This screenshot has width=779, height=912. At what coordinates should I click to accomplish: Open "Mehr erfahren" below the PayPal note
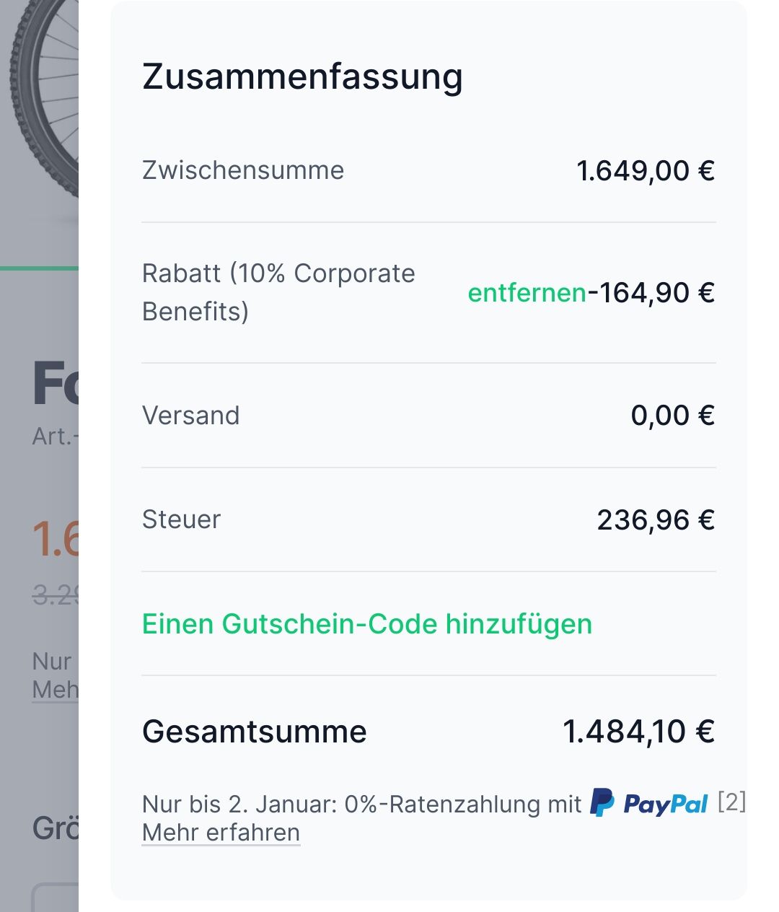point(221,832)
